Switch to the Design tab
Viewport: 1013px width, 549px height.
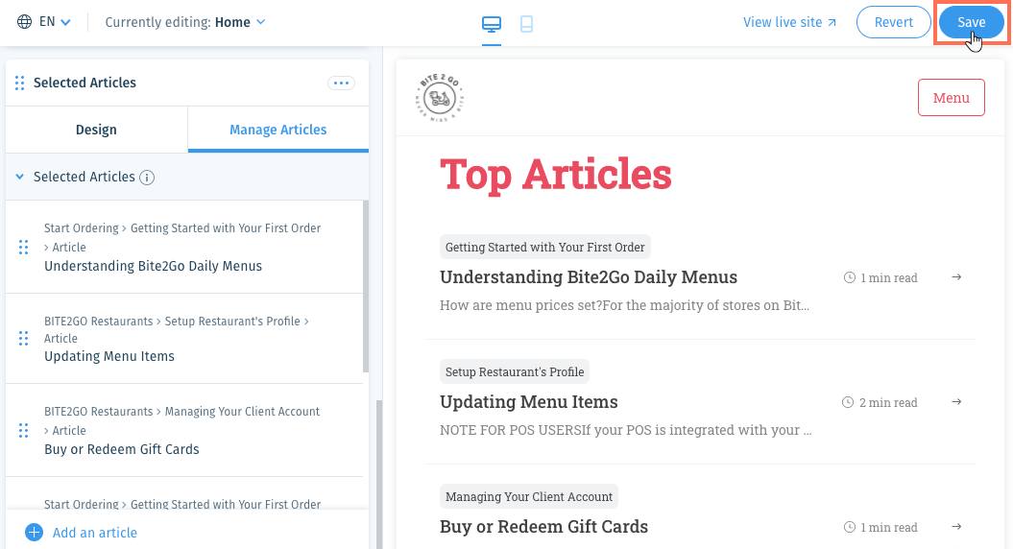[x=96, y=130]
